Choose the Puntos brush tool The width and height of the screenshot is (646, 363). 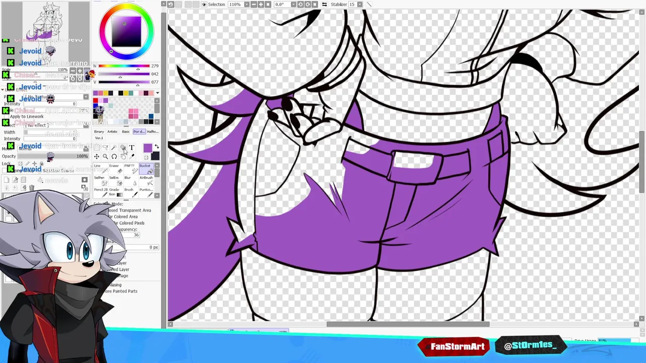[146, 193]
